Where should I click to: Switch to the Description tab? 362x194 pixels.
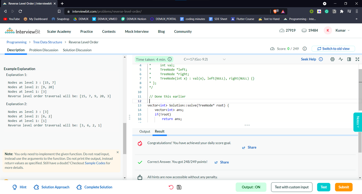[16, 50]
